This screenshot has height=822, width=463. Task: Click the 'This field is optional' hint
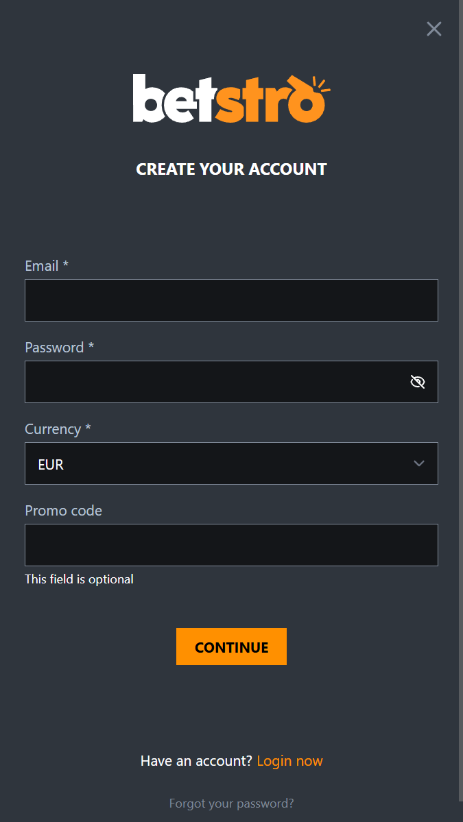click(x=79, y=579)
